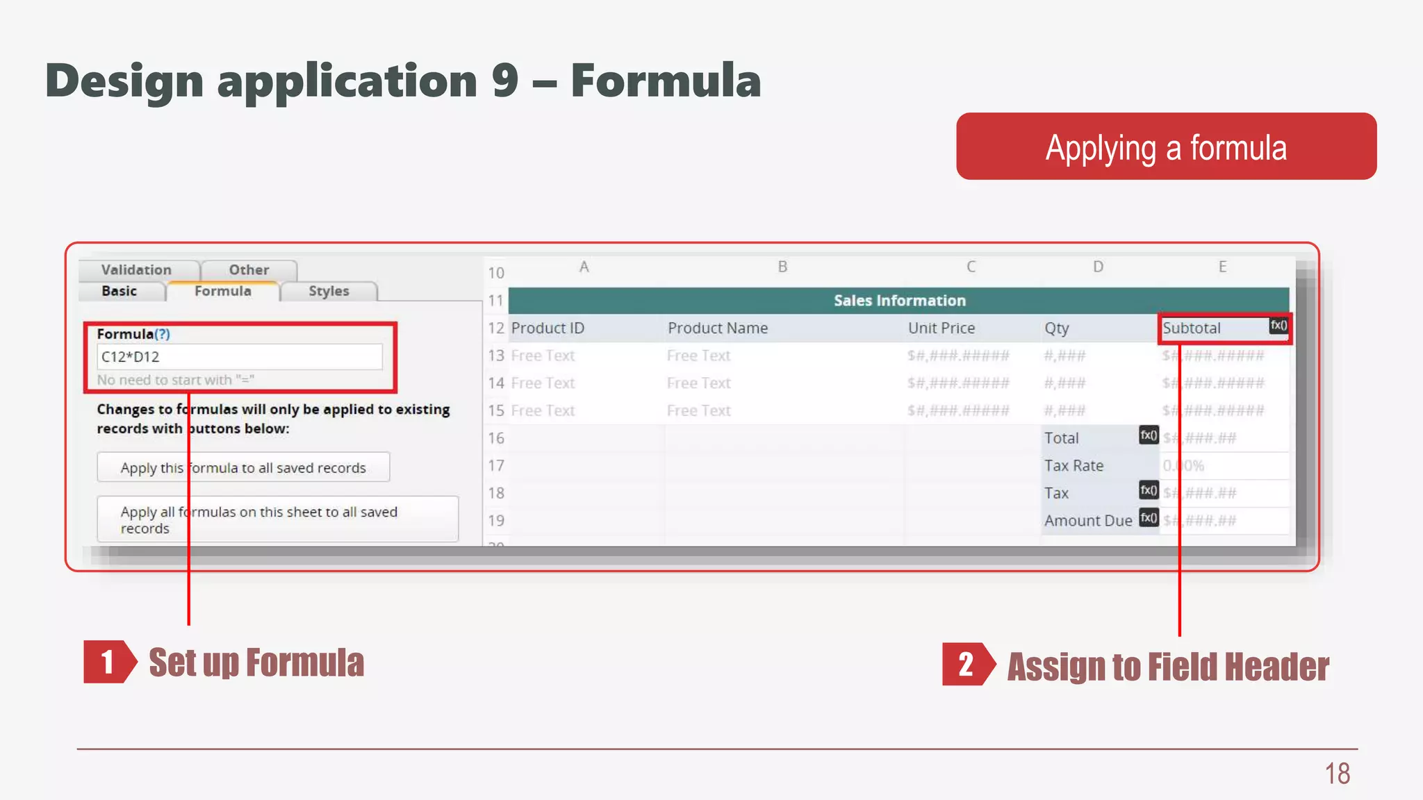The height and width of the screenshot is (800, 1423).
Task: Click Apply all formulas on this sheet button
Action: click(x=277, y=519)
